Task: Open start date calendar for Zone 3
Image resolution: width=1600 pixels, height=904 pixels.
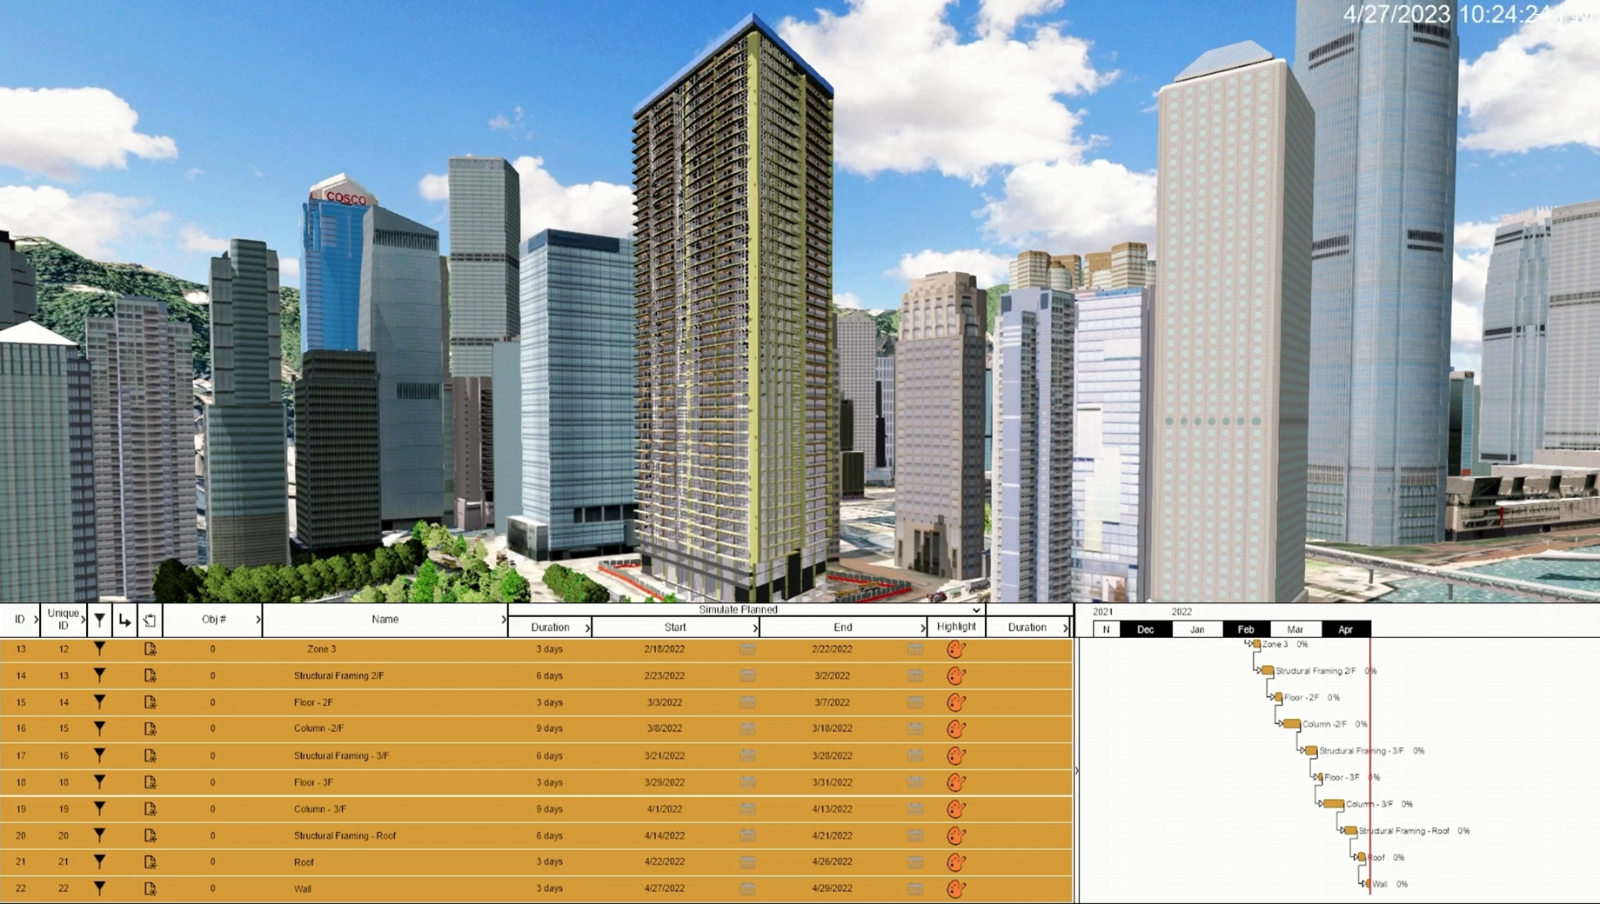Action: coord(747,648)
